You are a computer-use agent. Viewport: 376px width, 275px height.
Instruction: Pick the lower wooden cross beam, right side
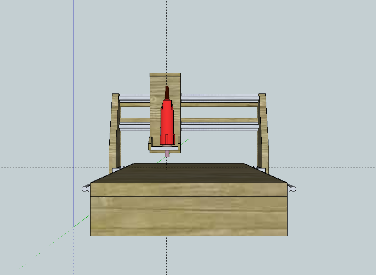coord(219,120)
